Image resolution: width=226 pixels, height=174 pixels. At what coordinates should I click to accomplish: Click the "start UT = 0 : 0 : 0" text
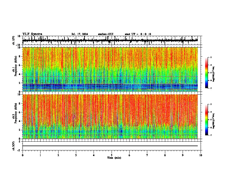coord(138,34)
